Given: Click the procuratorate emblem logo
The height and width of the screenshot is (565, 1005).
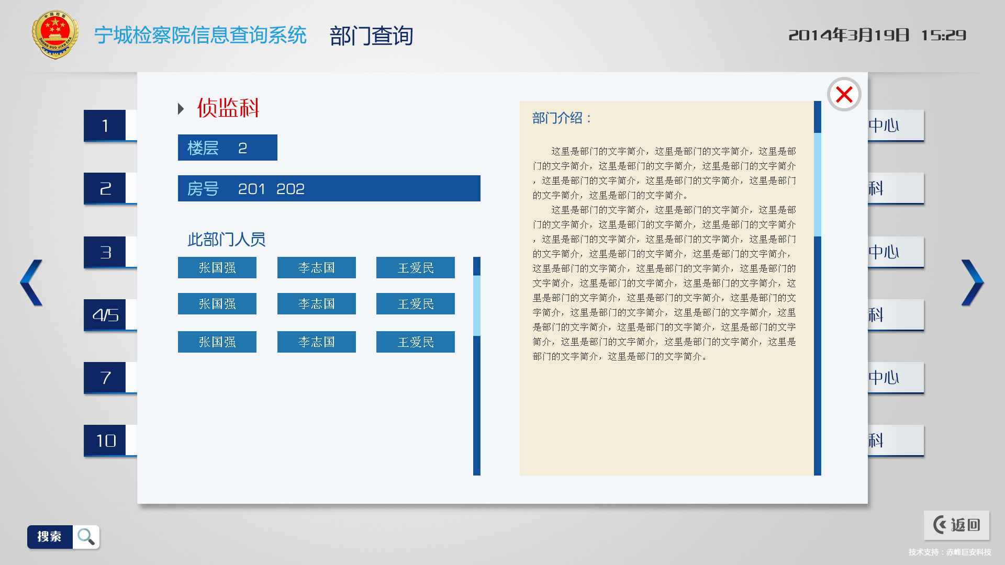Looking at the screenshot, I should pos(55,35).
